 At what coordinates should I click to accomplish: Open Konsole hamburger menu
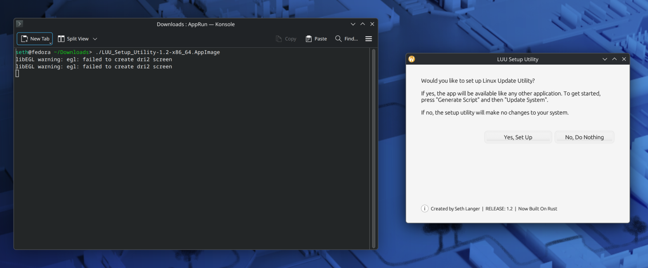[369, 39]
